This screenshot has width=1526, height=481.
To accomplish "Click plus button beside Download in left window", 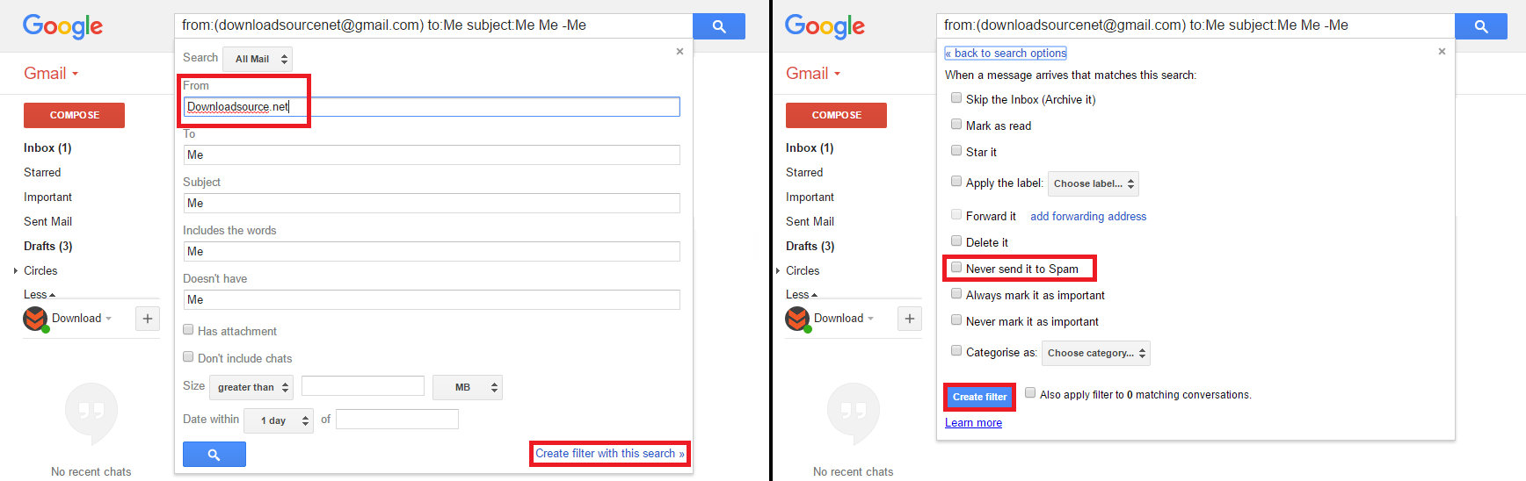I will pos(148,319).
